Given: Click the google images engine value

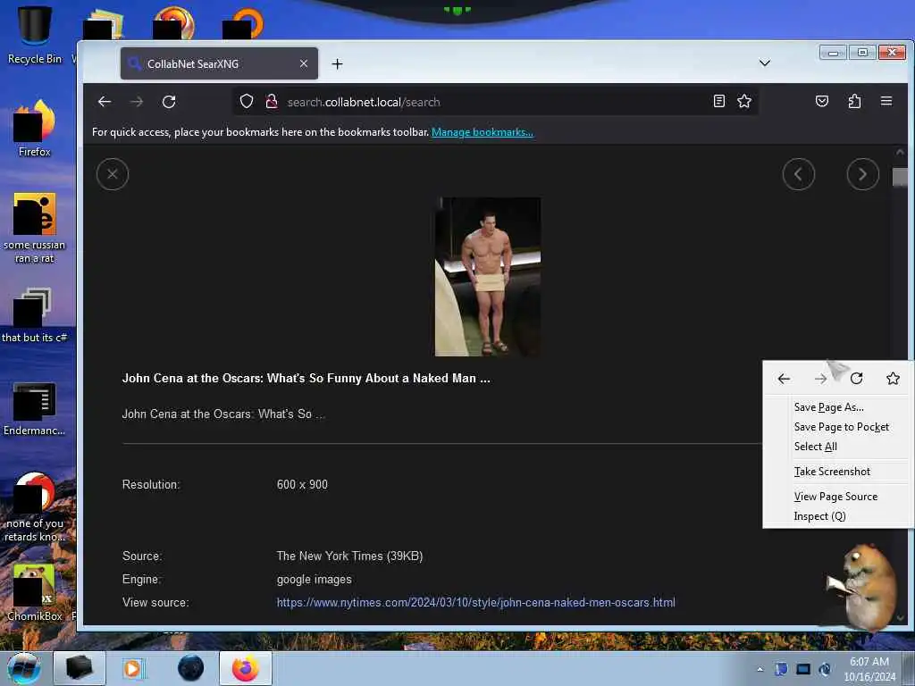Looking at the screenshot, I should point(314,579).
